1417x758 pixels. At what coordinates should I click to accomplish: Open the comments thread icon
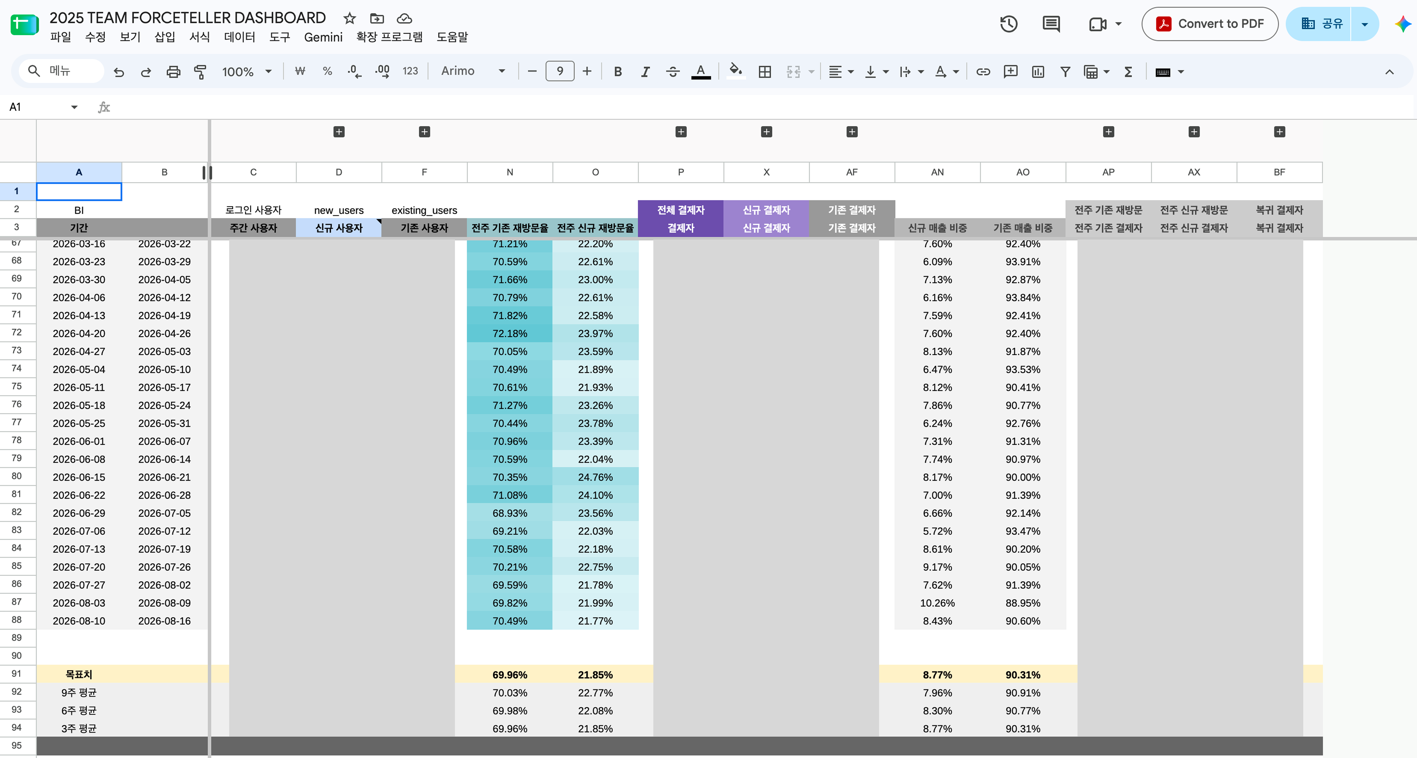(1051, 24)
